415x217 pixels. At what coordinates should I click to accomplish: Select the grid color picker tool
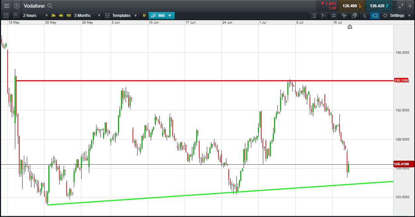pos(344,16)
